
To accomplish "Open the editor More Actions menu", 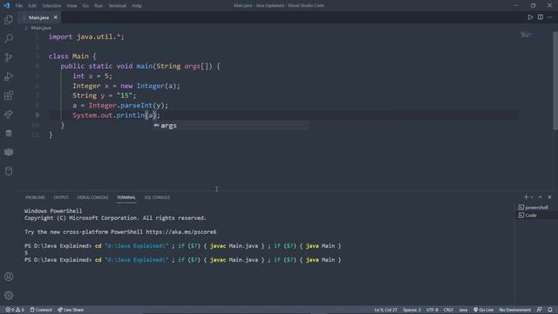I will tap(550, 17).
